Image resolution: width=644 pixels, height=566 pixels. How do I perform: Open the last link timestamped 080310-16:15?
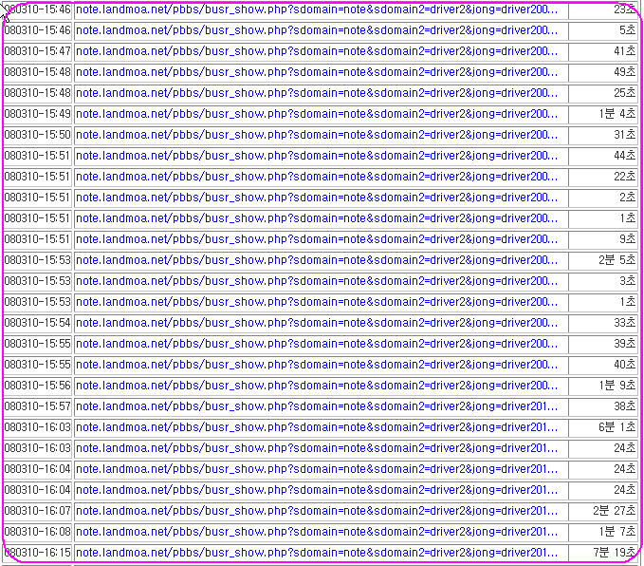coord(317,553)
